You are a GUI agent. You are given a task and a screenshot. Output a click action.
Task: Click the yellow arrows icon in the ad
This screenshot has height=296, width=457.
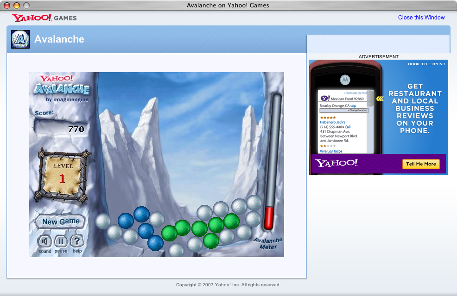coord(380,99)
